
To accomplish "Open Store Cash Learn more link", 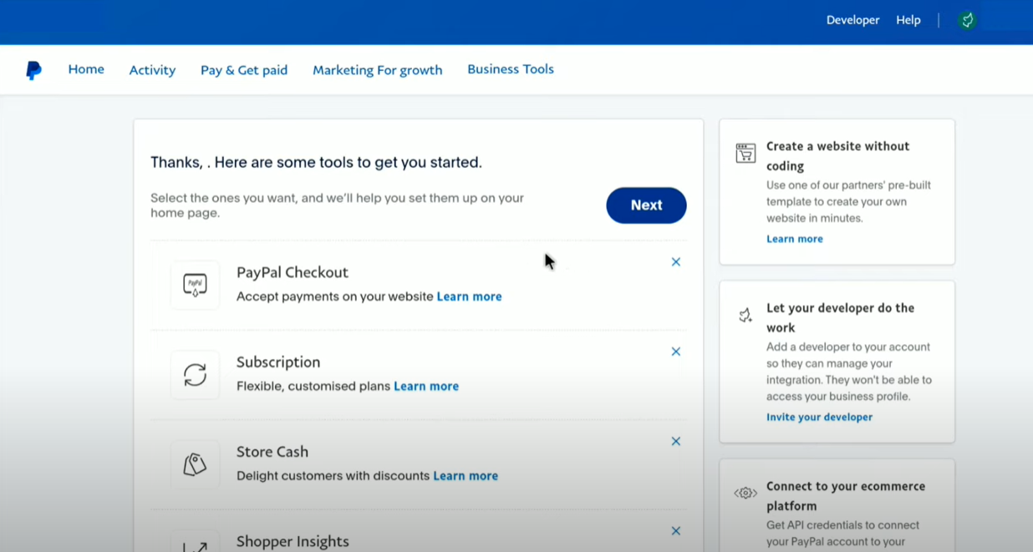I will tap(466, 476).
